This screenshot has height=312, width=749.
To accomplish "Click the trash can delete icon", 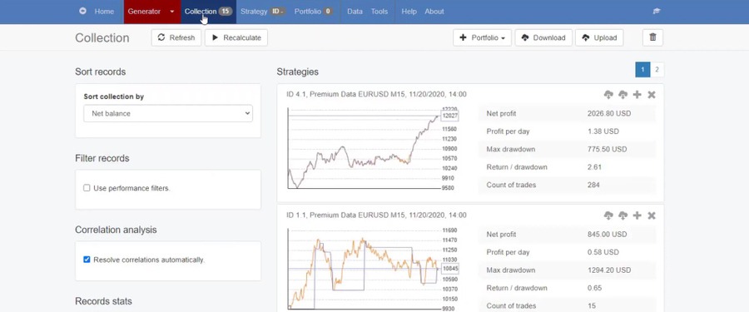I will click(653, 37).
